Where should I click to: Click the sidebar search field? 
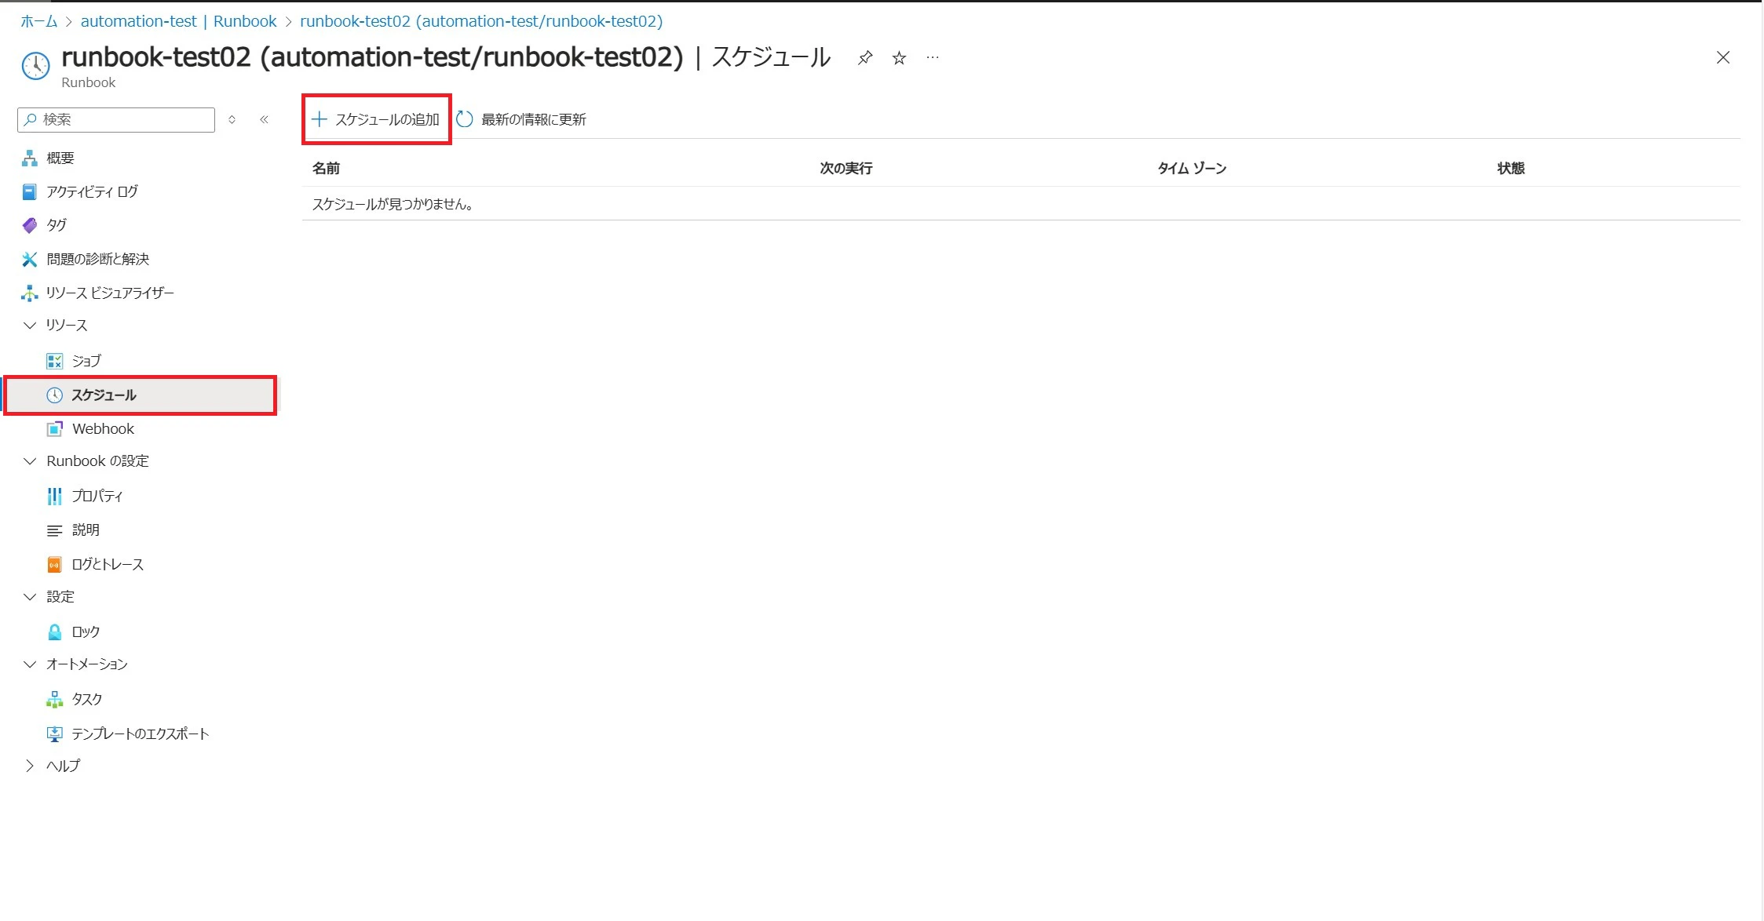pos(116,119)
